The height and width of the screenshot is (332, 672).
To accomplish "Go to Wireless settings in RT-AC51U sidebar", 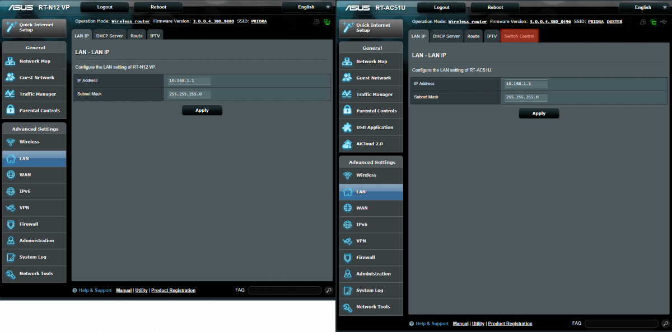I will pyautogui.click(x=371, y=175).
